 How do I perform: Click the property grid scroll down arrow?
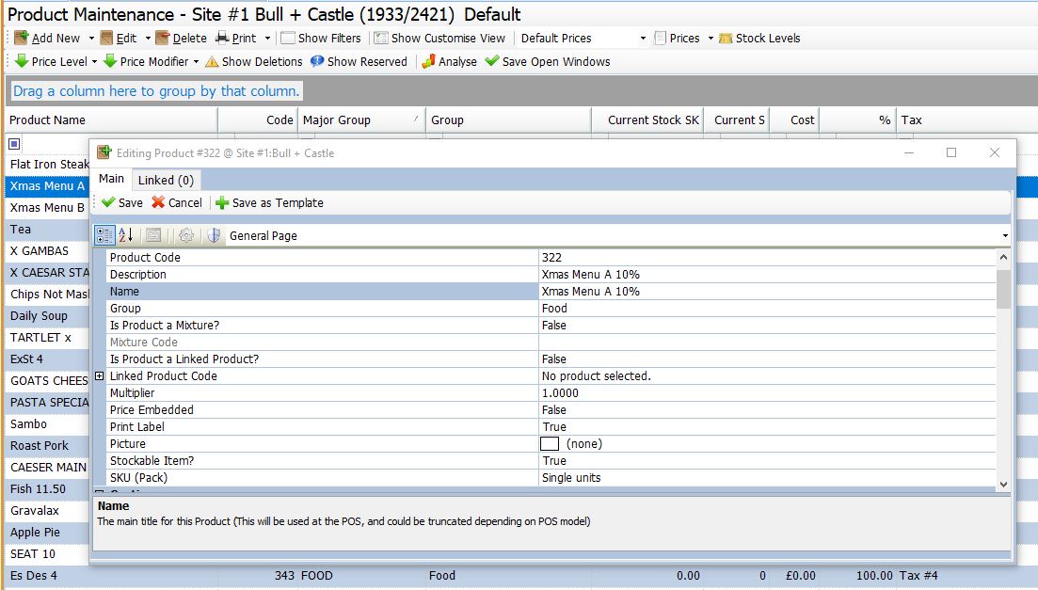(1003, 485)
